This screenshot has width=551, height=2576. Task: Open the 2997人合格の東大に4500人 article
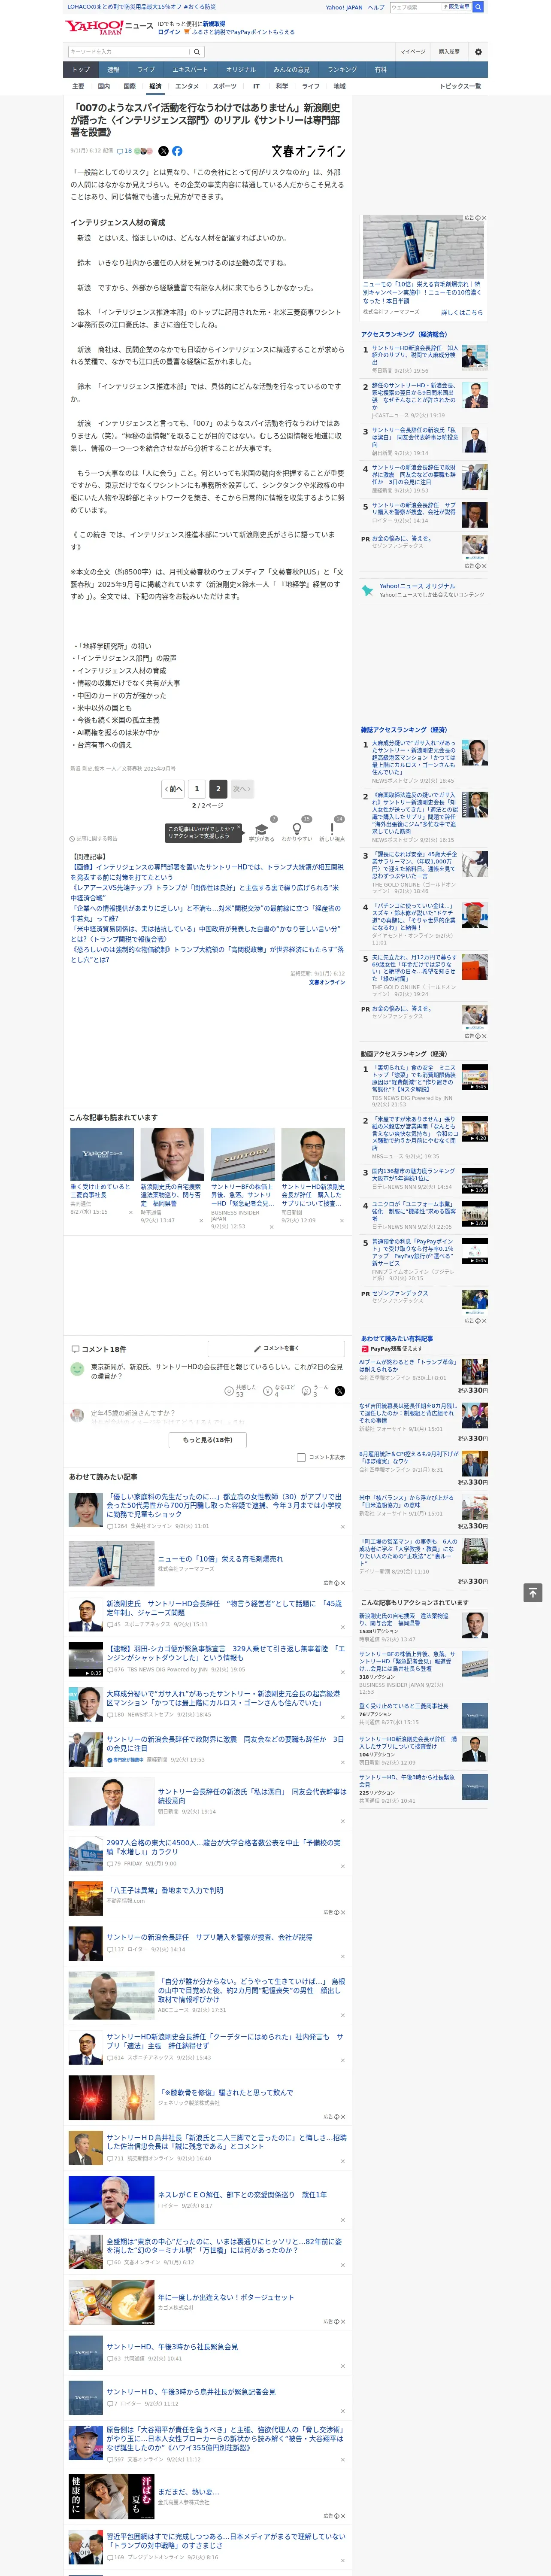pyautogui.click(x=223, y=1846)
